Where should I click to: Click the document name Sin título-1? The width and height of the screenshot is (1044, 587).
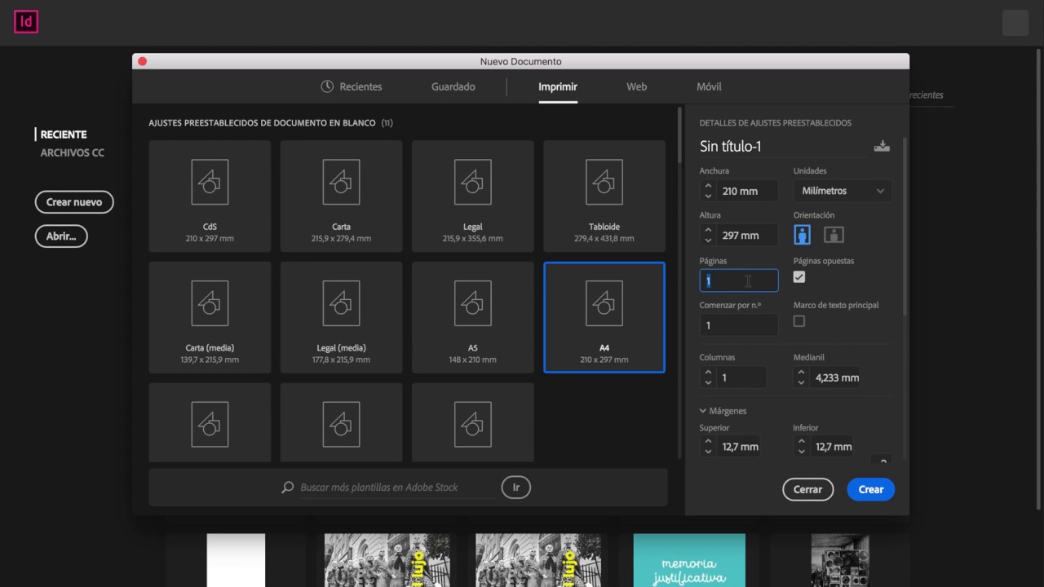(730, 147)
